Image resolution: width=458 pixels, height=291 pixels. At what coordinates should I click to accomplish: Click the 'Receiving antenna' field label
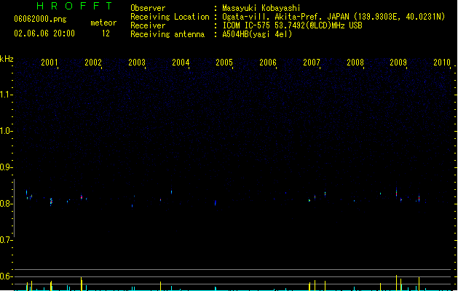point(167,34)
